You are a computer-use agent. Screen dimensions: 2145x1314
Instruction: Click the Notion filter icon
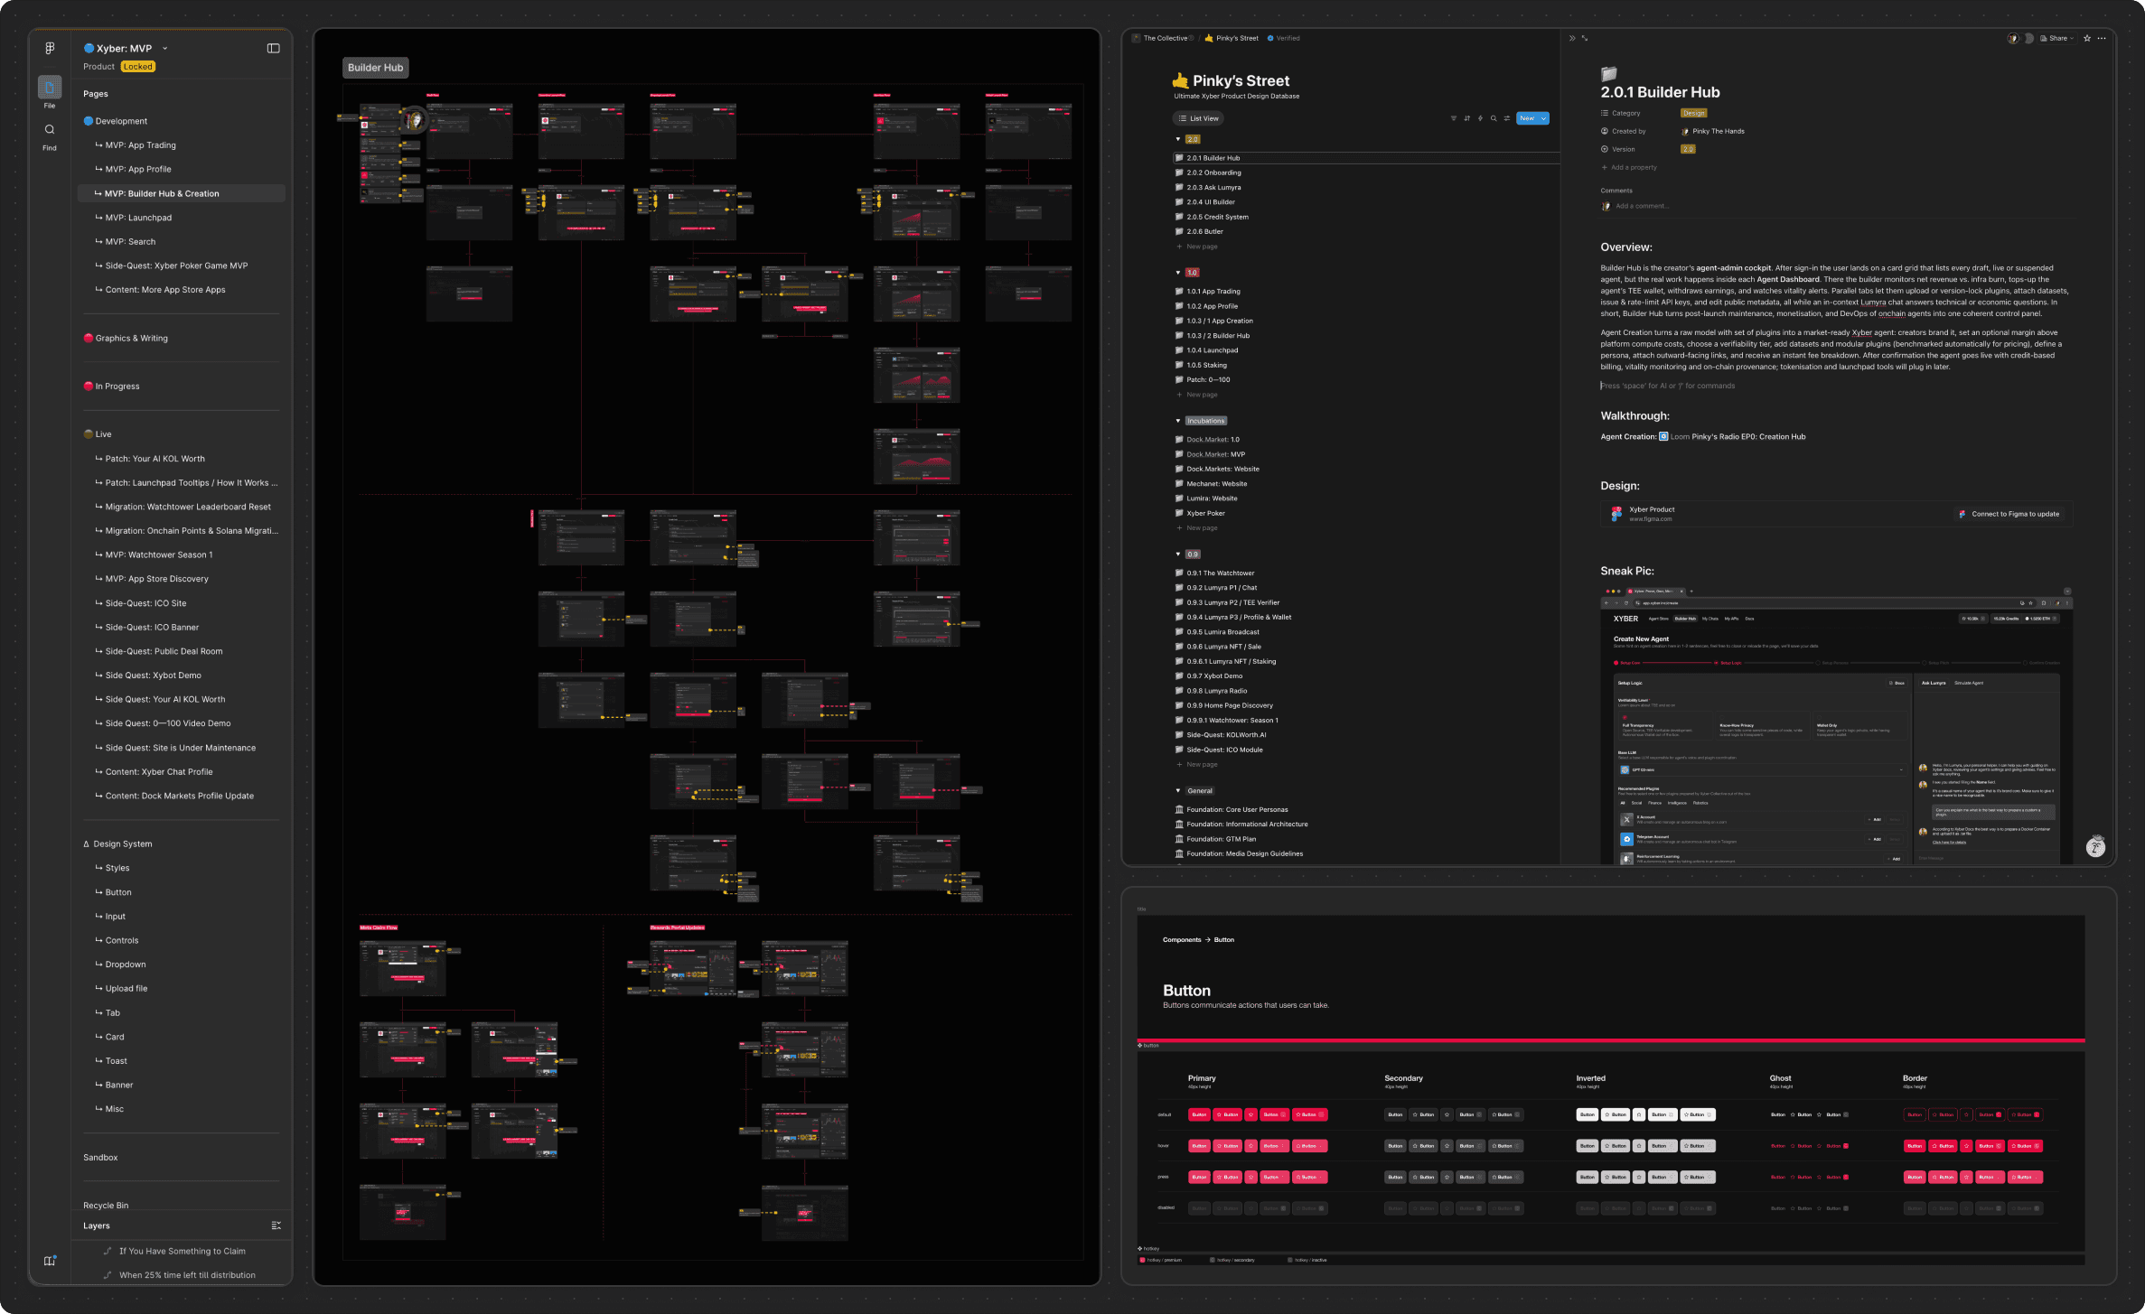[x=1454, y=118]
